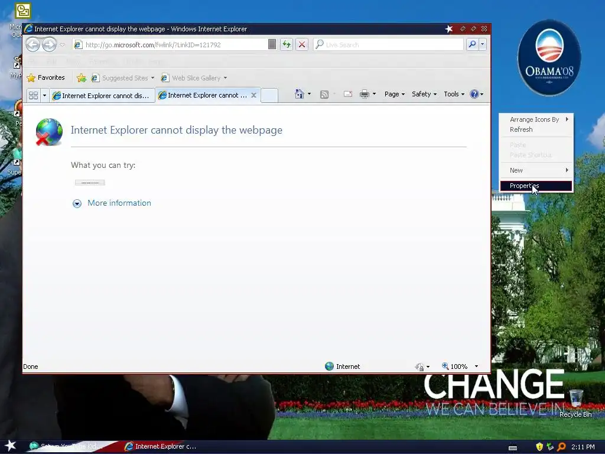The height and width of the screenshot is (454, 605).
Task: Click the Live Search input box
Action: coord(390,45)
